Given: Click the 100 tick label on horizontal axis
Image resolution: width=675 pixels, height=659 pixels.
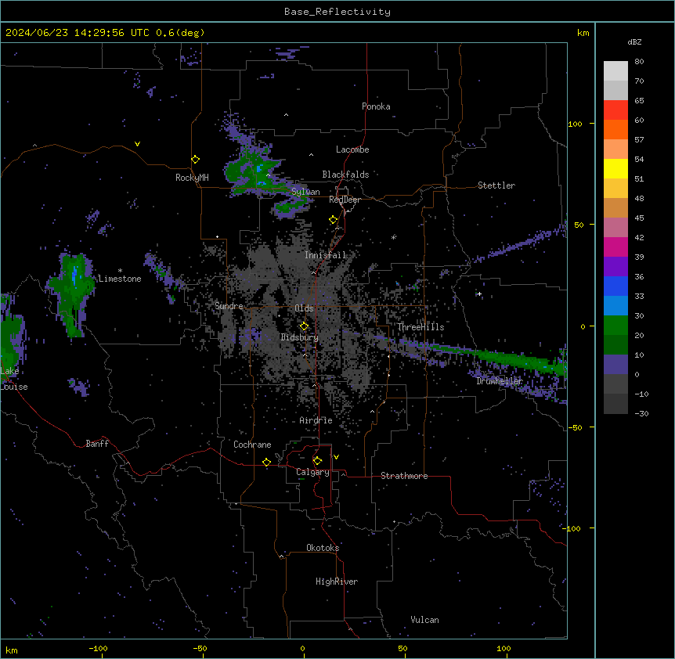Looking at the screenshot, I should pyautogui.click(x=504, y=648).
